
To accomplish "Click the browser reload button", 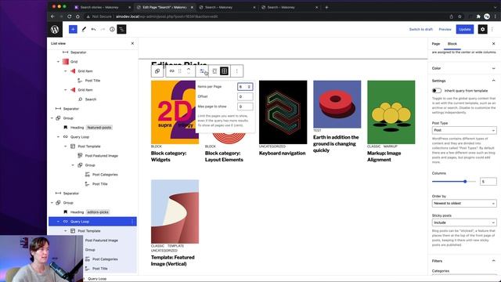I will click(70, 16).
